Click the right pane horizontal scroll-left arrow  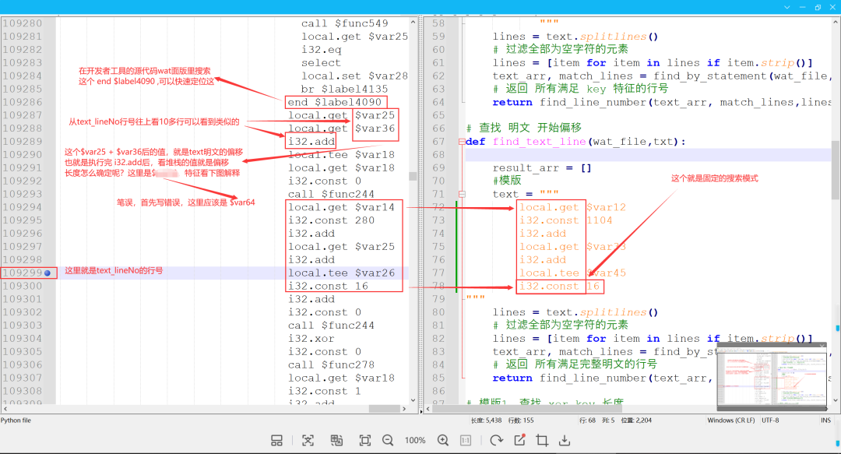(428, 409)
